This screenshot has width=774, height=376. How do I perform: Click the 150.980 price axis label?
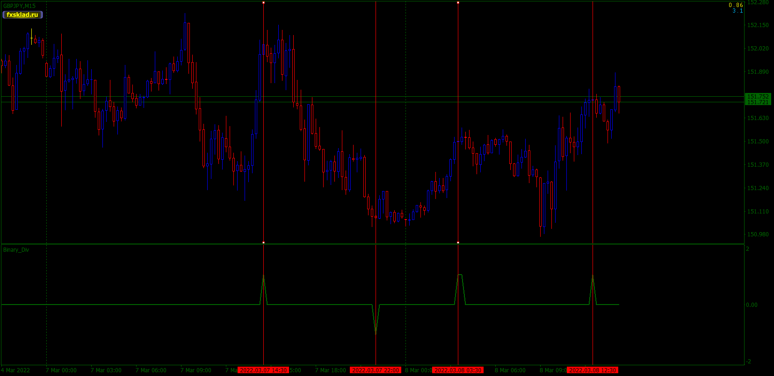(758, 234)
